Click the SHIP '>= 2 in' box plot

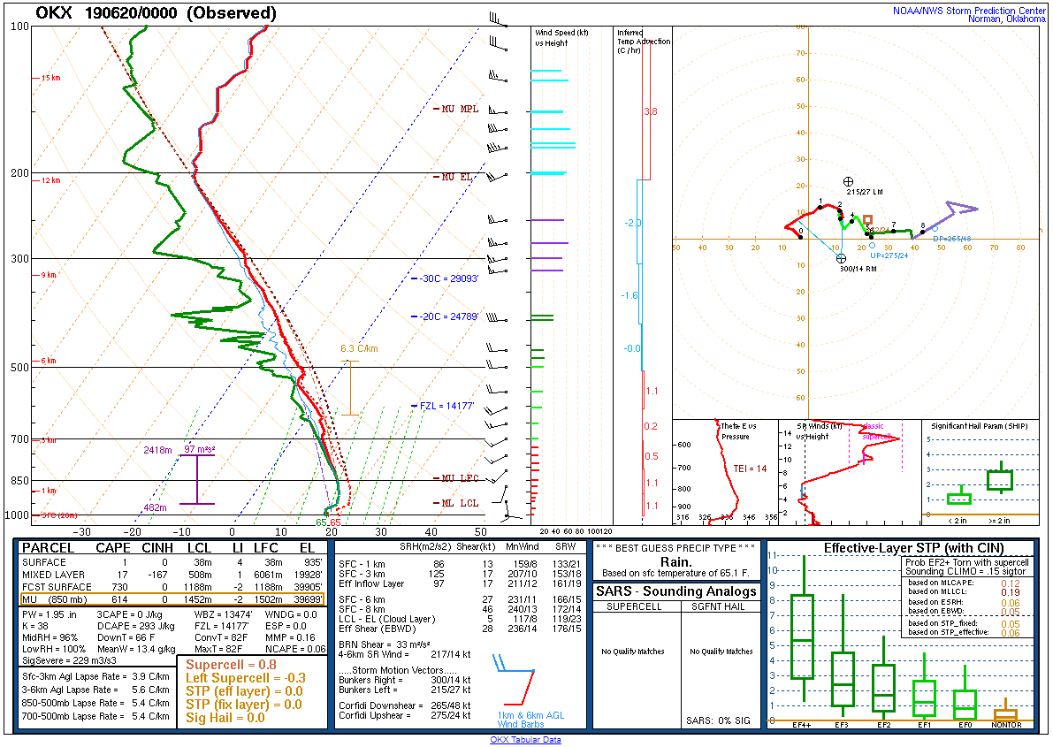point(1000,479)
